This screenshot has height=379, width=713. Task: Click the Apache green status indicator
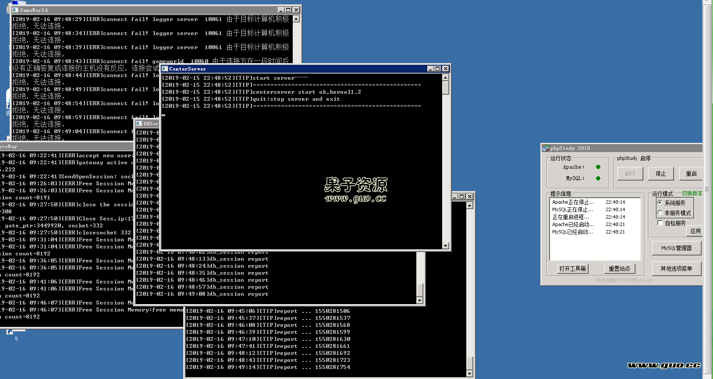click(598, 167)
